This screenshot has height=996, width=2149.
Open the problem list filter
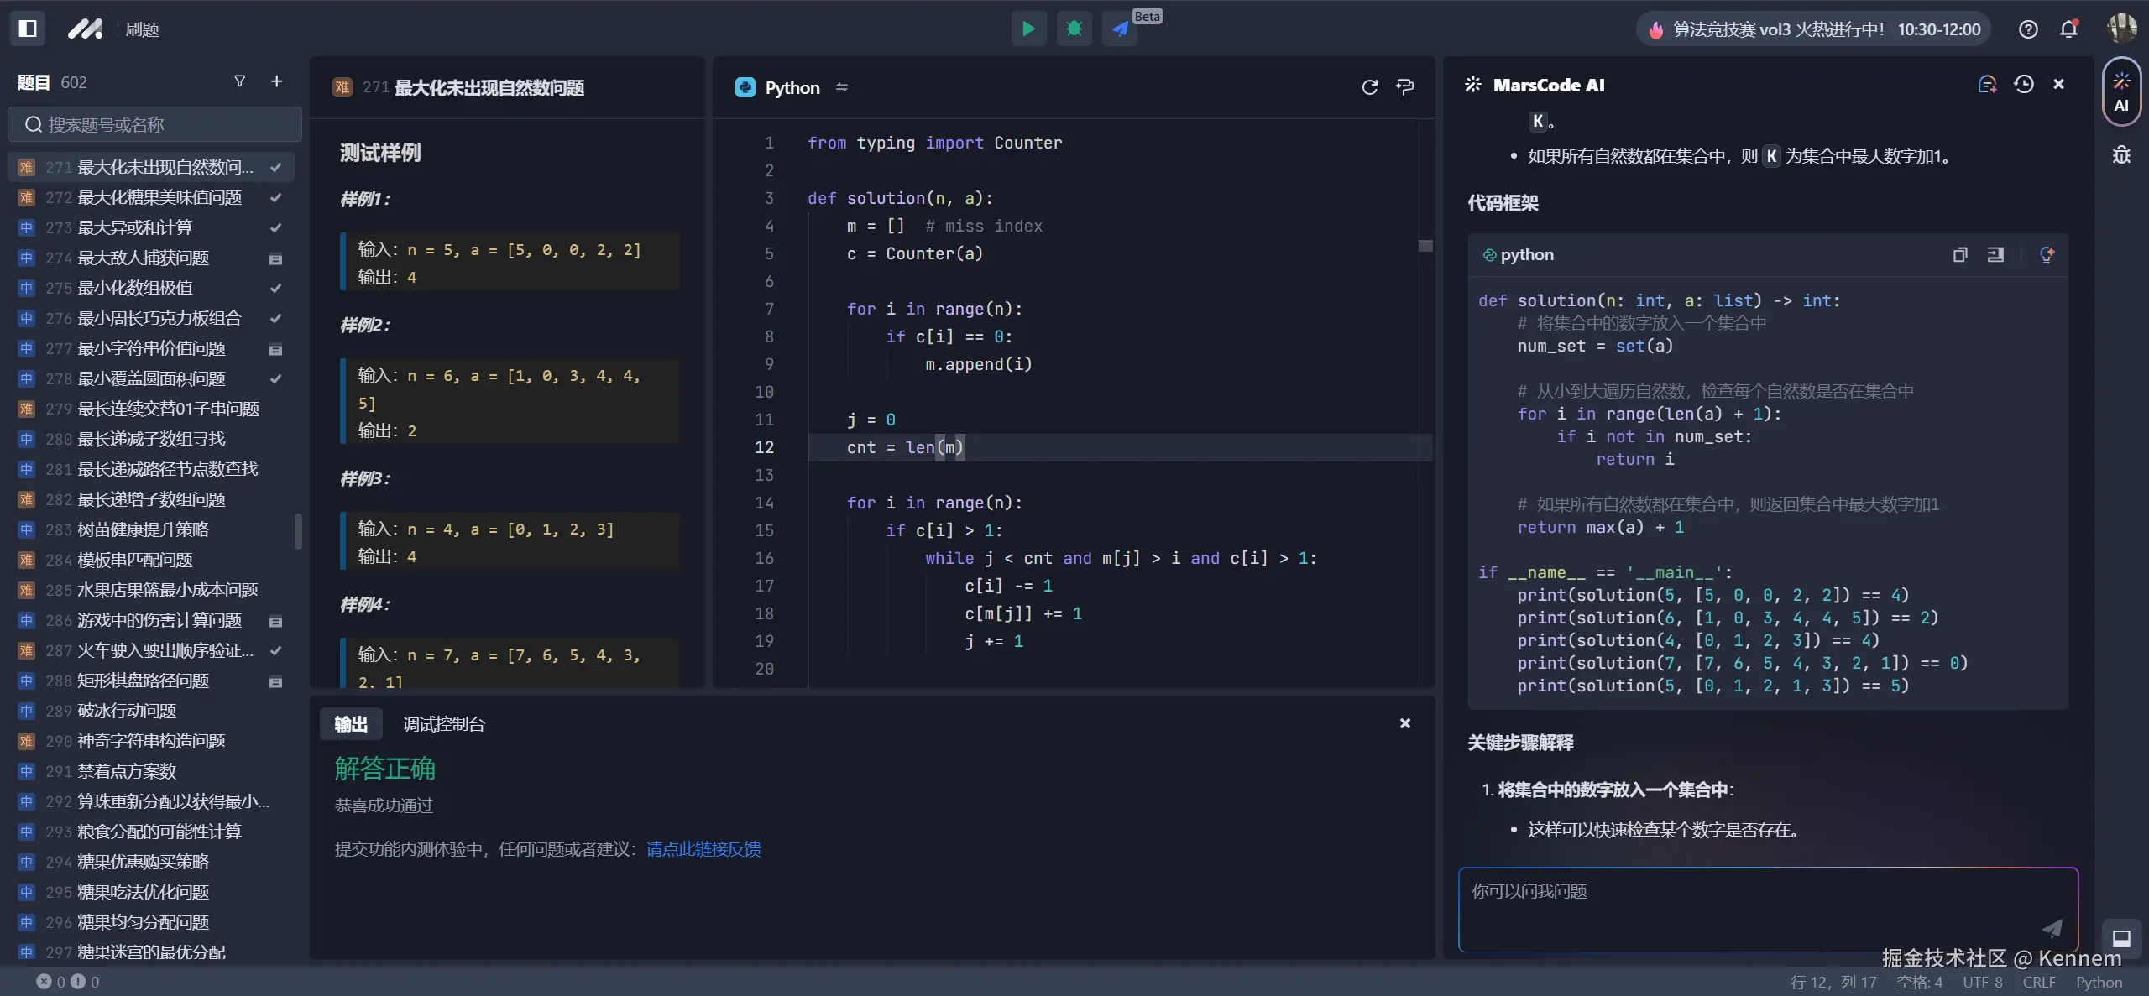click(x=240, y=81)
